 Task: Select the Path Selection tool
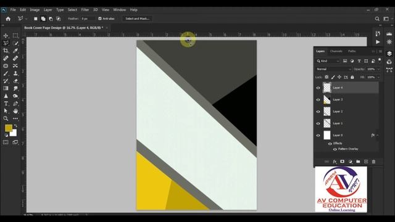[6, 111]
